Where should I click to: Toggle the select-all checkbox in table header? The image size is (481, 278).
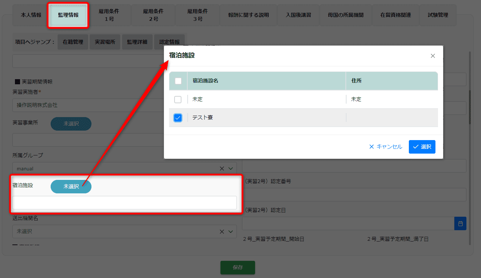(x=178, y=81)
